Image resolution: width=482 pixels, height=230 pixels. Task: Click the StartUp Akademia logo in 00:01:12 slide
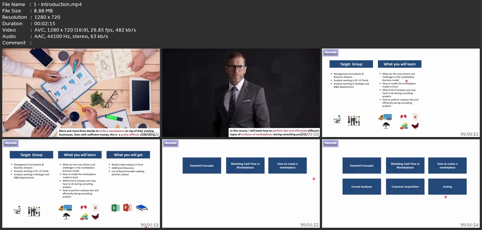(11, 143)
